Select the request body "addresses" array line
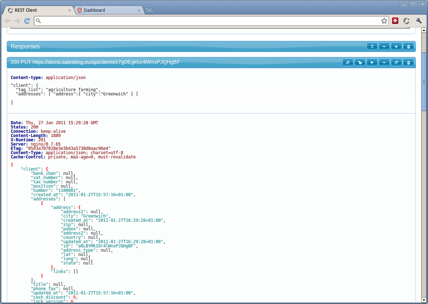This screenshot has height=304, width=428. pos(77,94)
